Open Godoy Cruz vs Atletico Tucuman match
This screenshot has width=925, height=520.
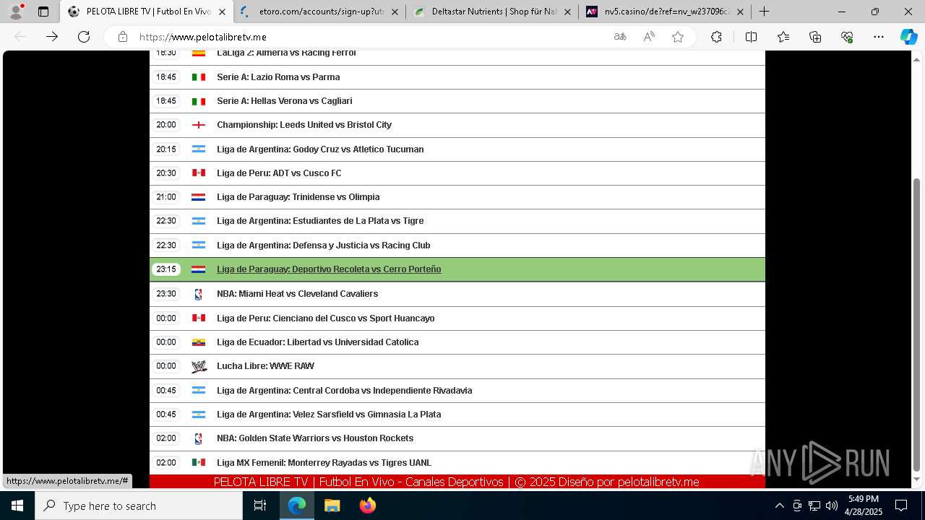[320, 149]
